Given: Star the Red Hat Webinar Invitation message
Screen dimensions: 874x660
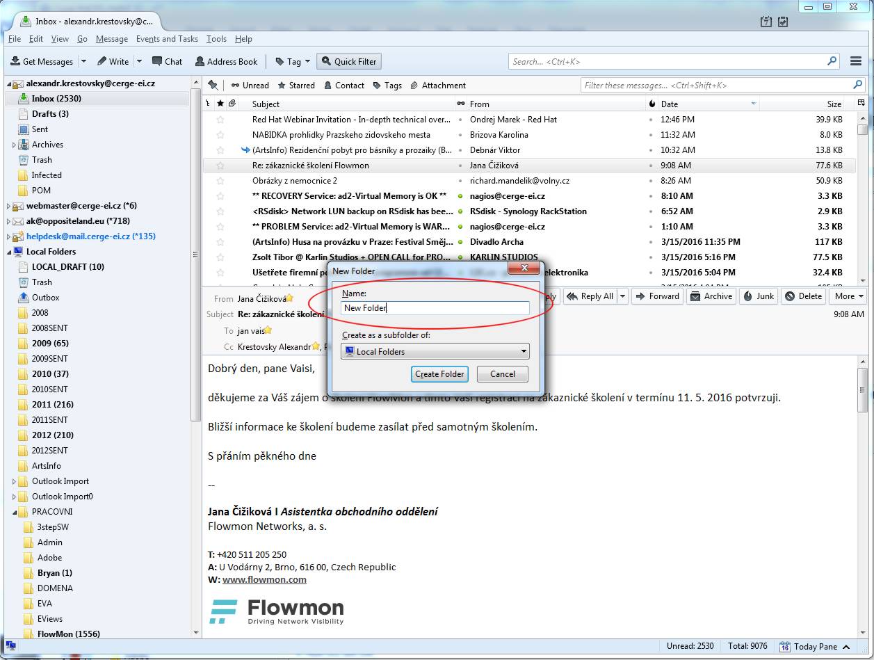Looking at the screenshot, I should click(x=220, y=120).
